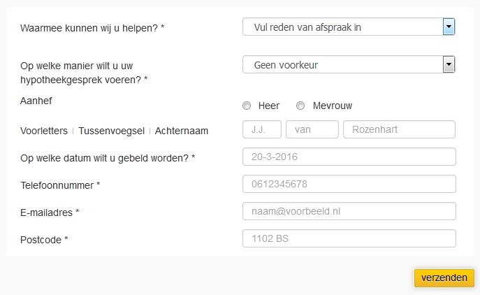Open the 'Vul reden van afspraak in' dropdown

coord(349,27)
